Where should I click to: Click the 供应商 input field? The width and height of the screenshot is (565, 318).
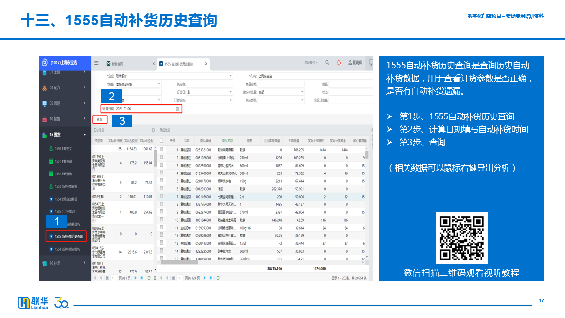[209, 84]
